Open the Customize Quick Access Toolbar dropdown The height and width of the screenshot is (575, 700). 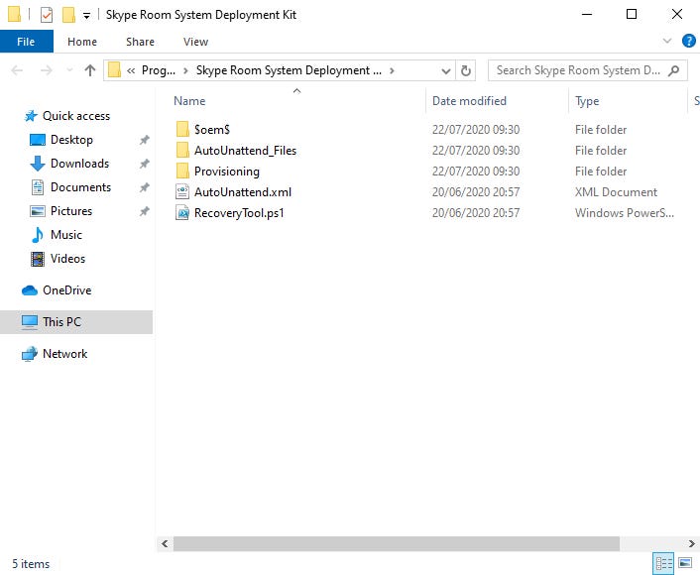coord(86,16)
